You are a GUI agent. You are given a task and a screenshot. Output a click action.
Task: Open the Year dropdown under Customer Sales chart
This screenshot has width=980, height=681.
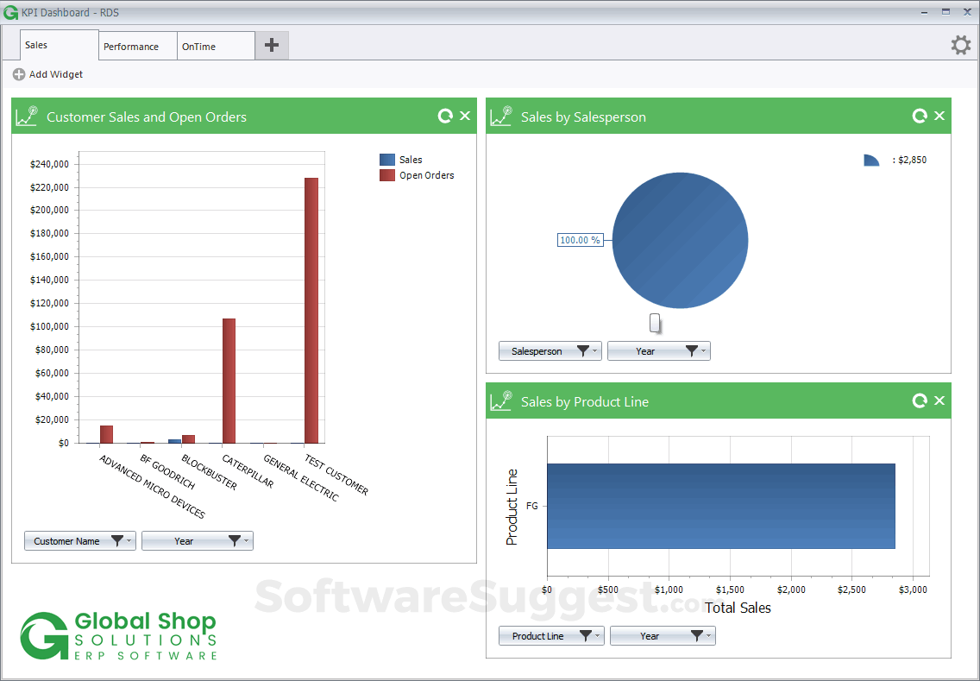[197, 540]
